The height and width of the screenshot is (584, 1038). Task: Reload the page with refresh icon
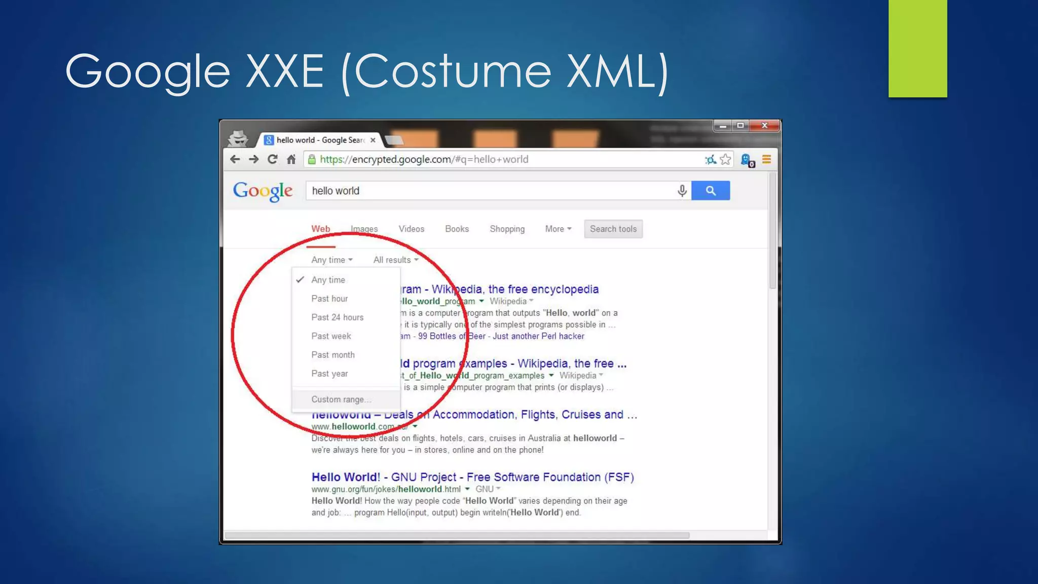click(x=273, y=159)
